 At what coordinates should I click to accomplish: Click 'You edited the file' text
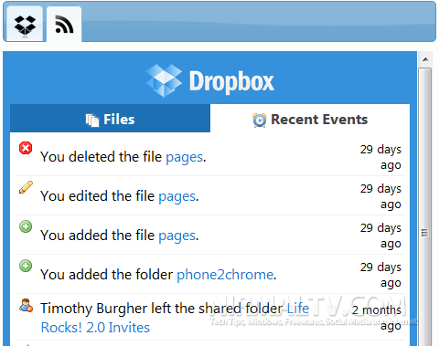pyautogui.click(x=98, y=196)
